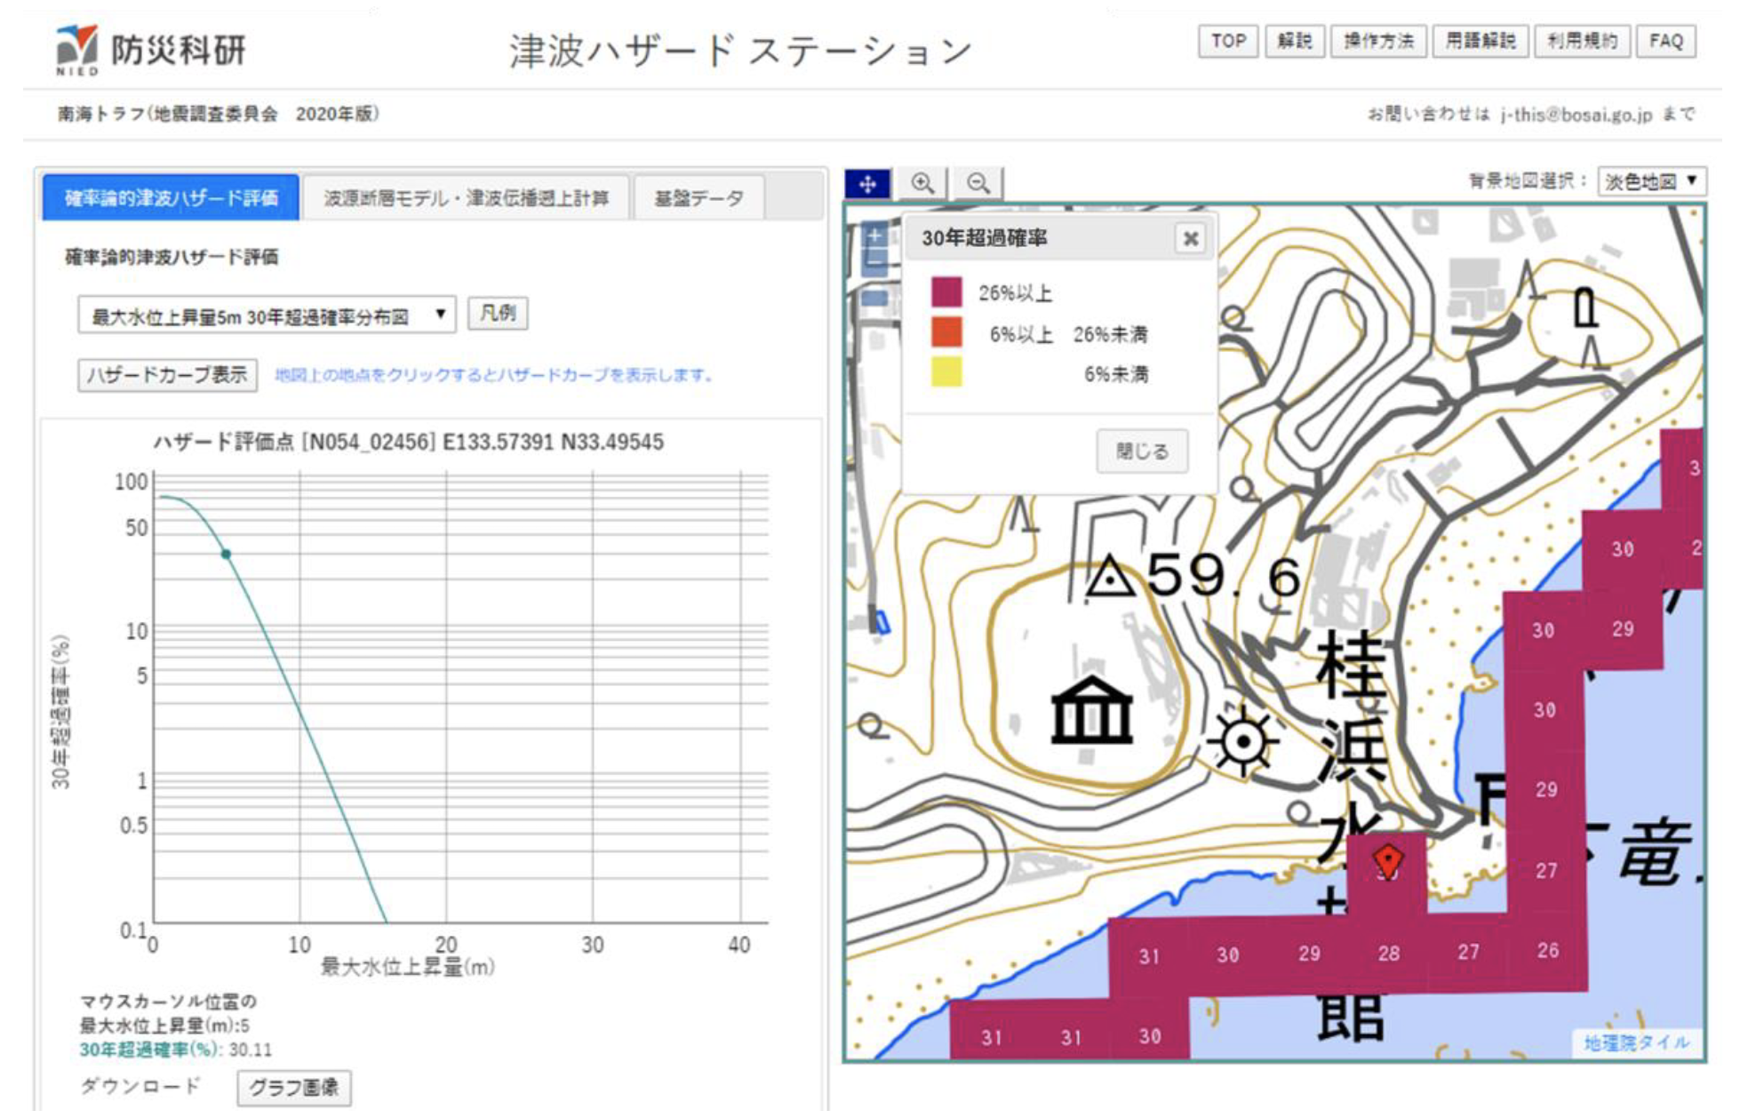
Task: Open the 背景地図選択 background map dropdown
Action: [1651, 181]
